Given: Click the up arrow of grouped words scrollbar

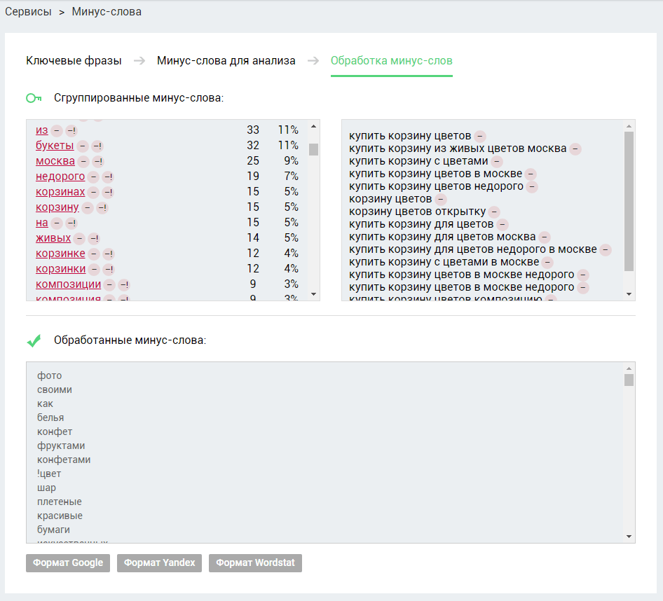Looking at the screenshot, I should click(313, 126).
